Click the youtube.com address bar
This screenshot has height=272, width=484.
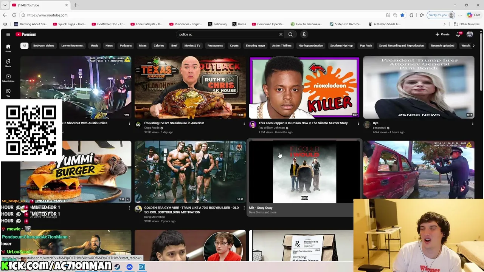pyautogui.click(x=204, y=15)
